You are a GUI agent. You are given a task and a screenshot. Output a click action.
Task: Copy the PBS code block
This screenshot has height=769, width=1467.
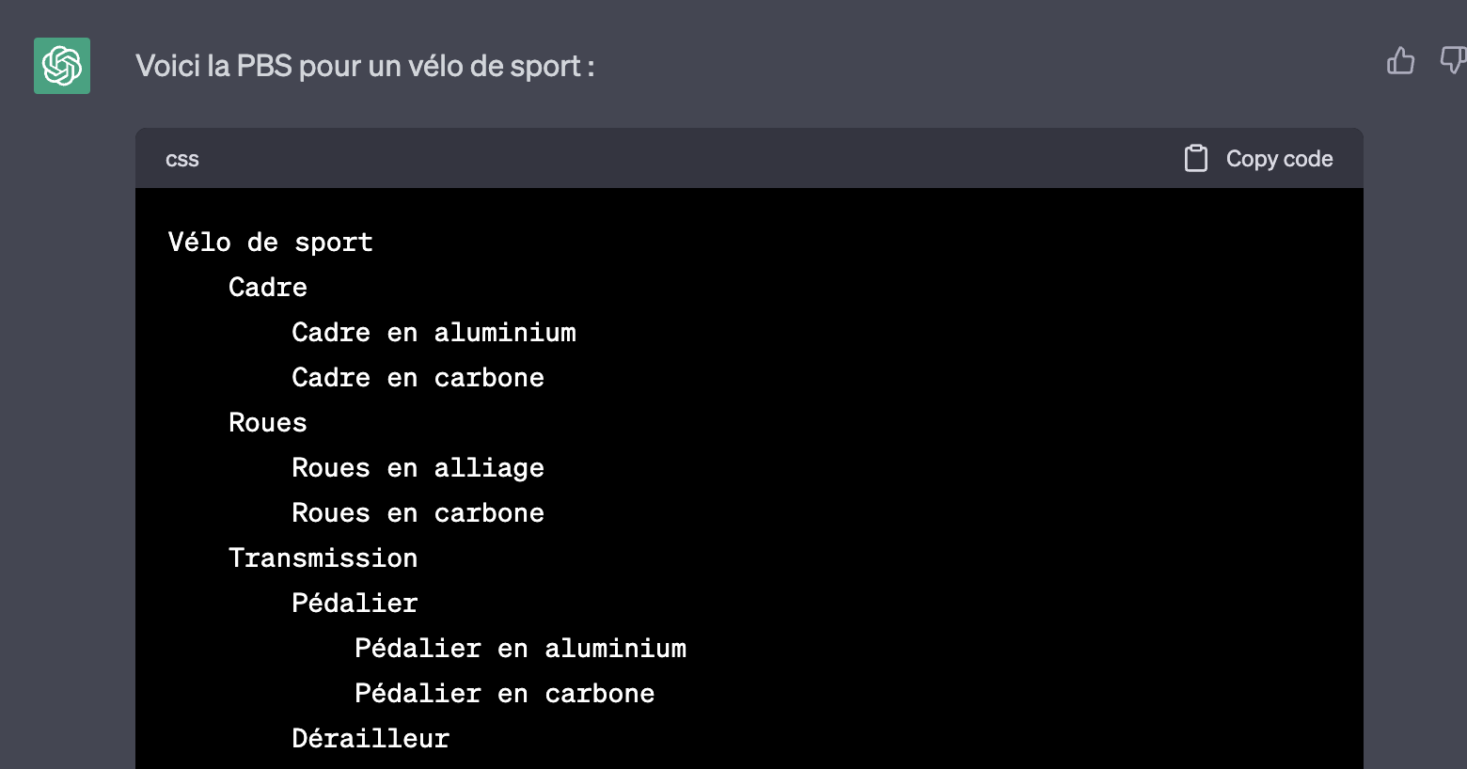pyautogui.click(x=1256, y=158)
